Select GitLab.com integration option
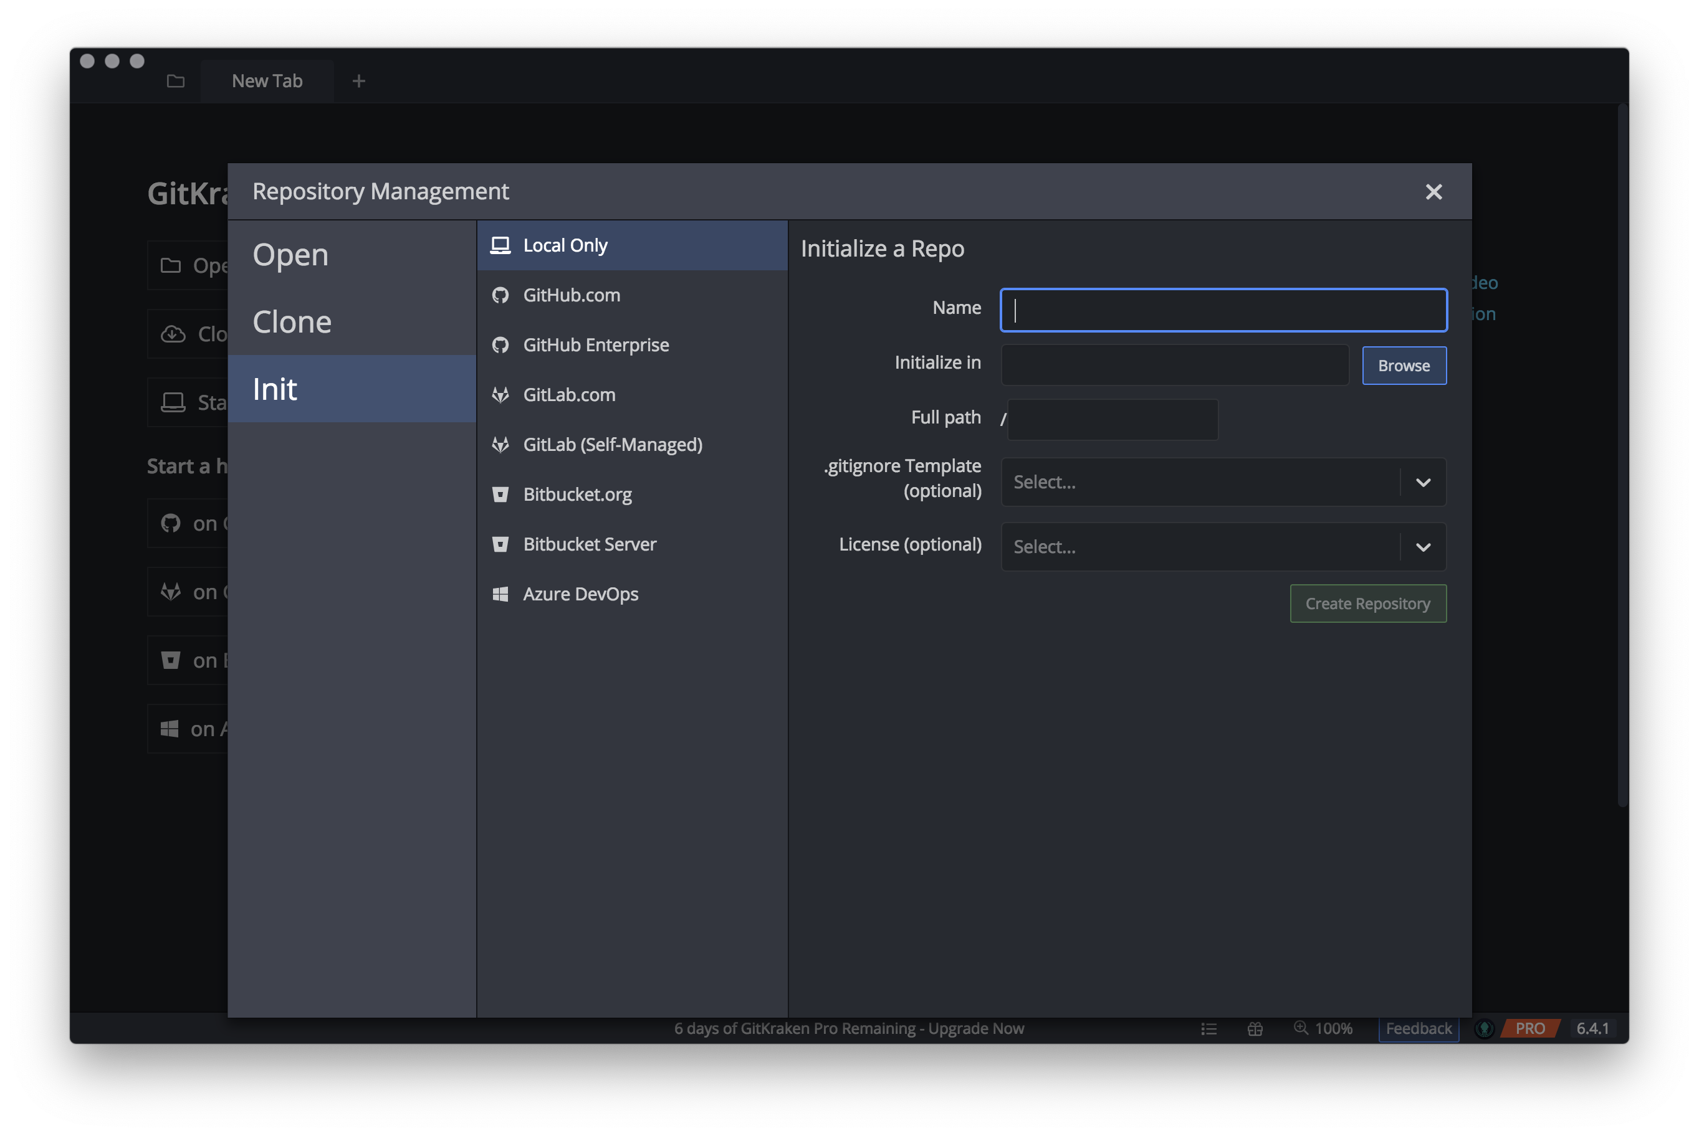Screen dimensions: 1699x1136 coord(569,395)
